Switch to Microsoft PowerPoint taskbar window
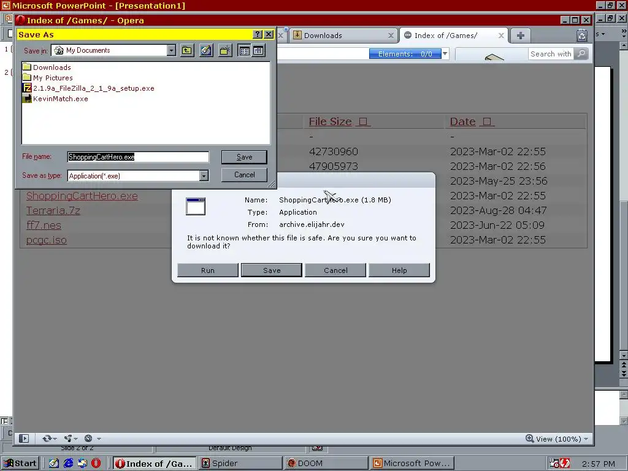Screen dimensions: 628x471 point(412,464)
